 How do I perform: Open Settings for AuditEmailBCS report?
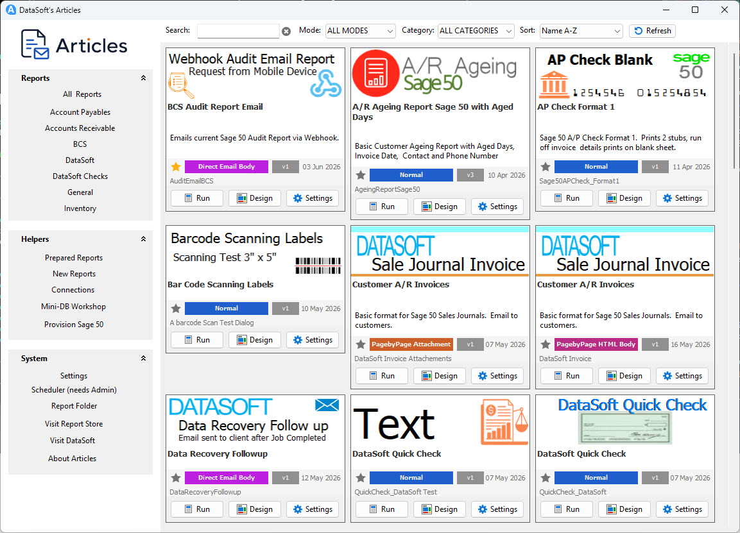tap(313, 198)
